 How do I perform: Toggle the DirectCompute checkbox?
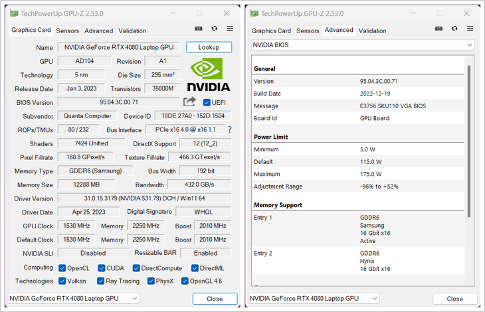coord(136,268)
